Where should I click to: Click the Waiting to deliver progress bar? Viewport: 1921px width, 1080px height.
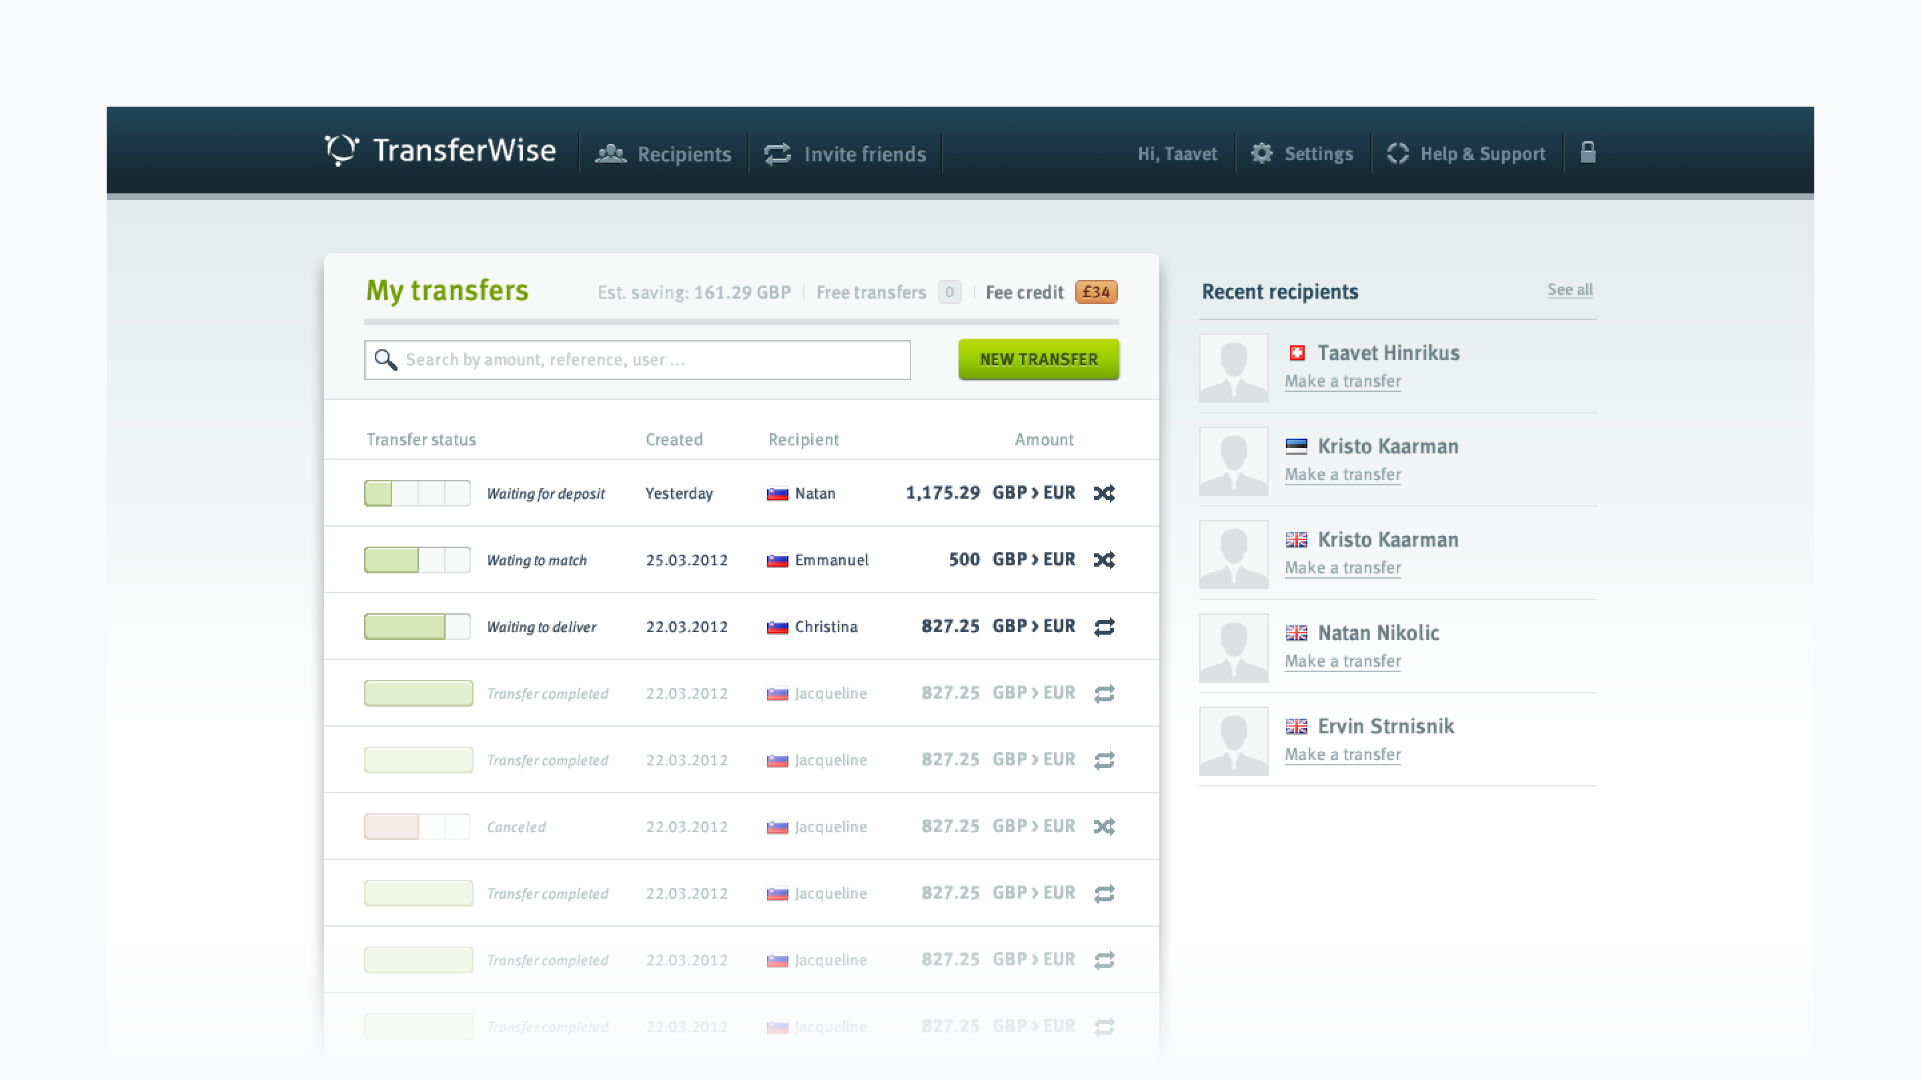pos(417,627)
